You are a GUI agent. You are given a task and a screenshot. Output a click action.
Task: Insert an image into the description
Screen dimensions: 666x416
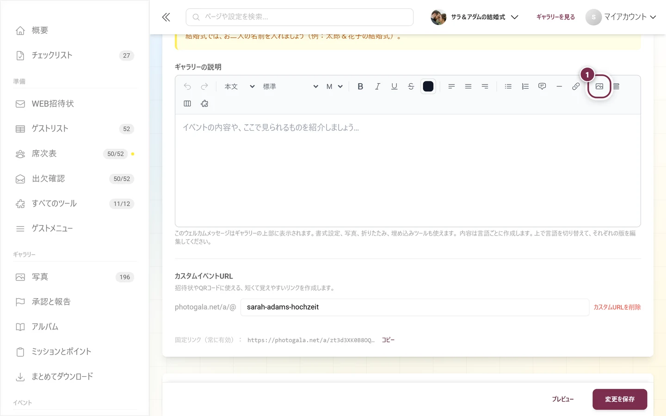pos(599,86)
